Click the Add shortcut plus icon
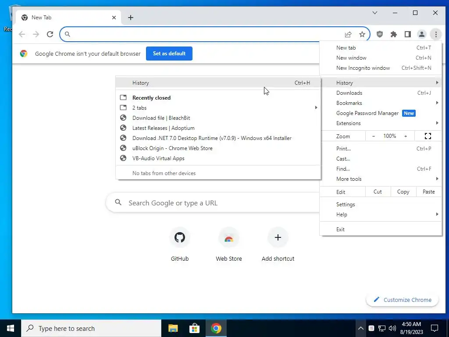The height and width of the screenshot is (337, 449). (x=278, y=237)
